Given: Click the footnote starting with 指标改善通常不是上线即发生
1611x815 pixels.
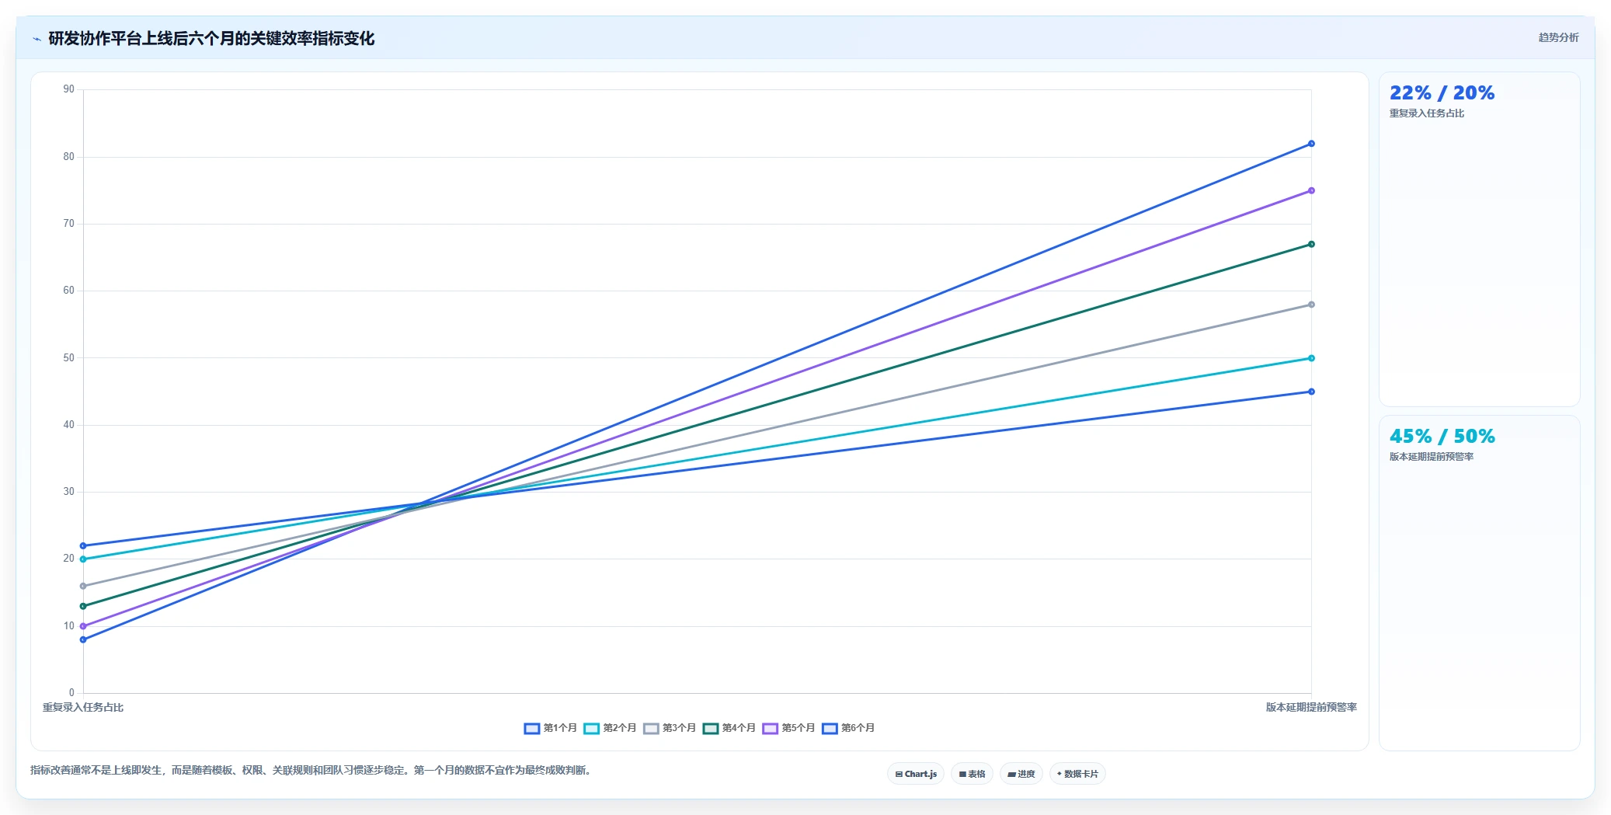Looking at the screenshot, I should (x=311, y=770).
